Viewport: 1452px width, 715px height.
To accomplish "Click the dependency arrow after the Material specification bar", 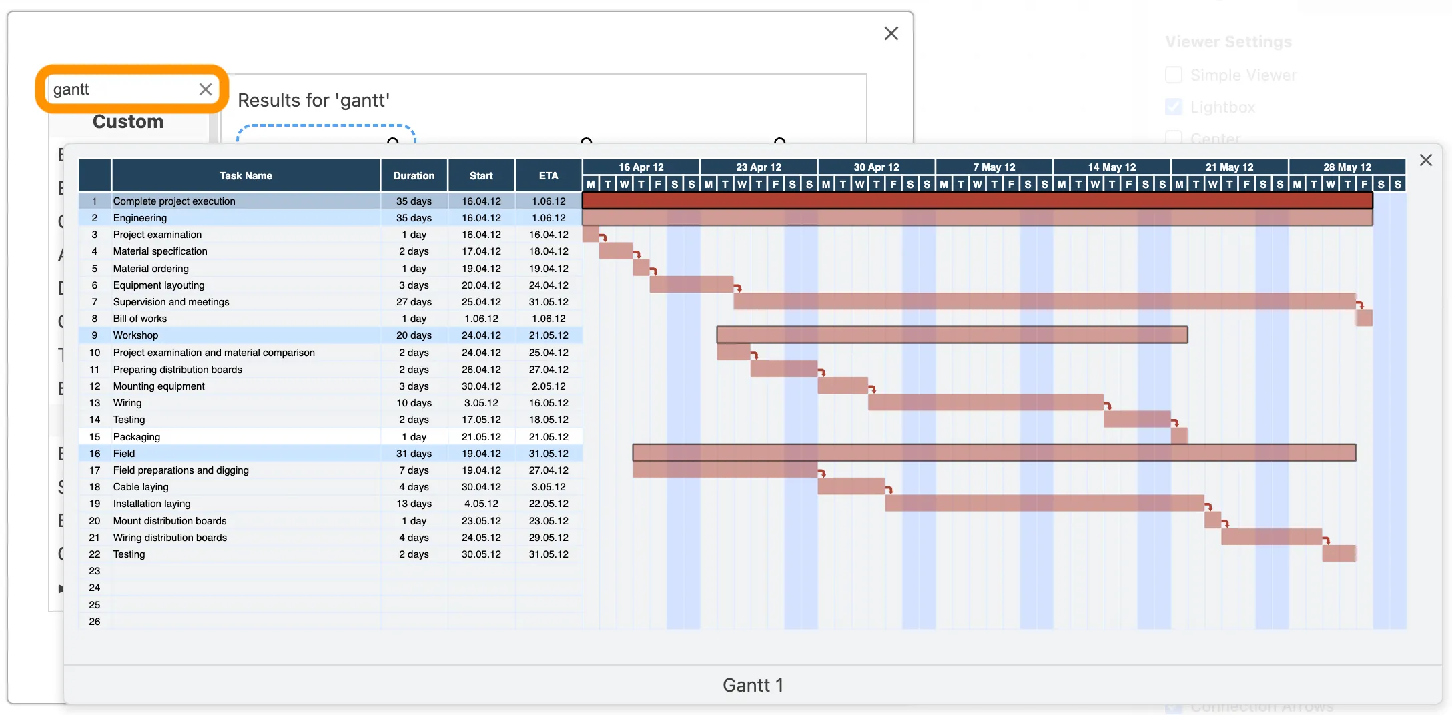I will [x=637, y=255].
